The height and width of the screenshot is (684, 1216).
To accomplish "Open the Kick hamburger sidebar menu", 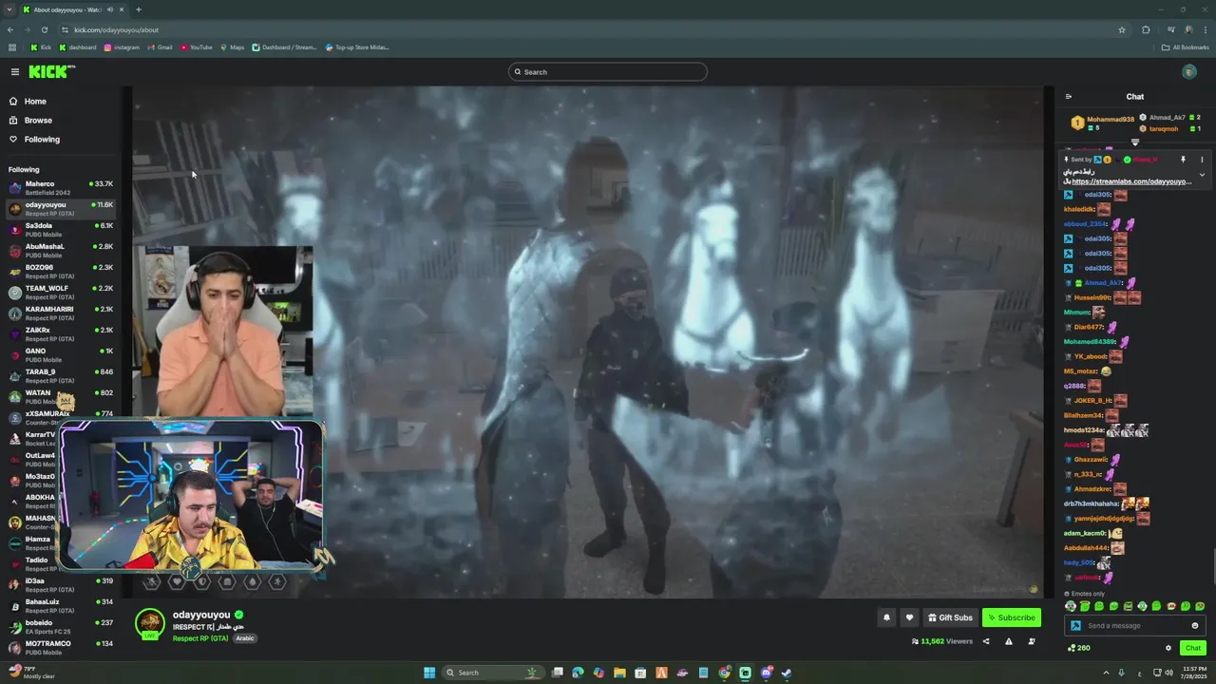I will 14,72.
